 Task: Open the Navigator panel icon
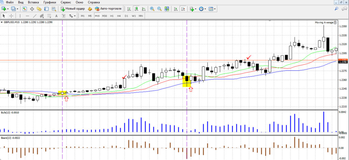[39, 9]
